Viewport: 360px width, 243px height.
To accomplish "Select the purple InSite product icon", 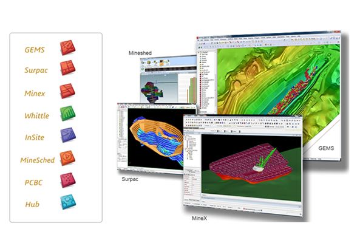I will [68, 135].
